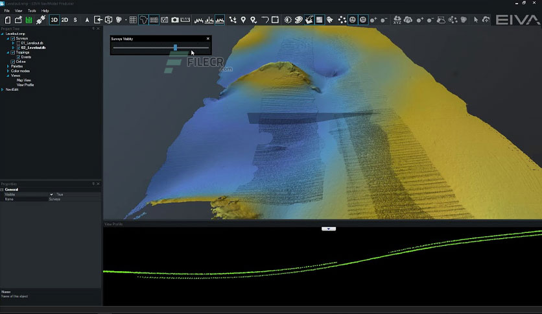Select the S view mode button
542x314 pixels.
click(75, 20)
